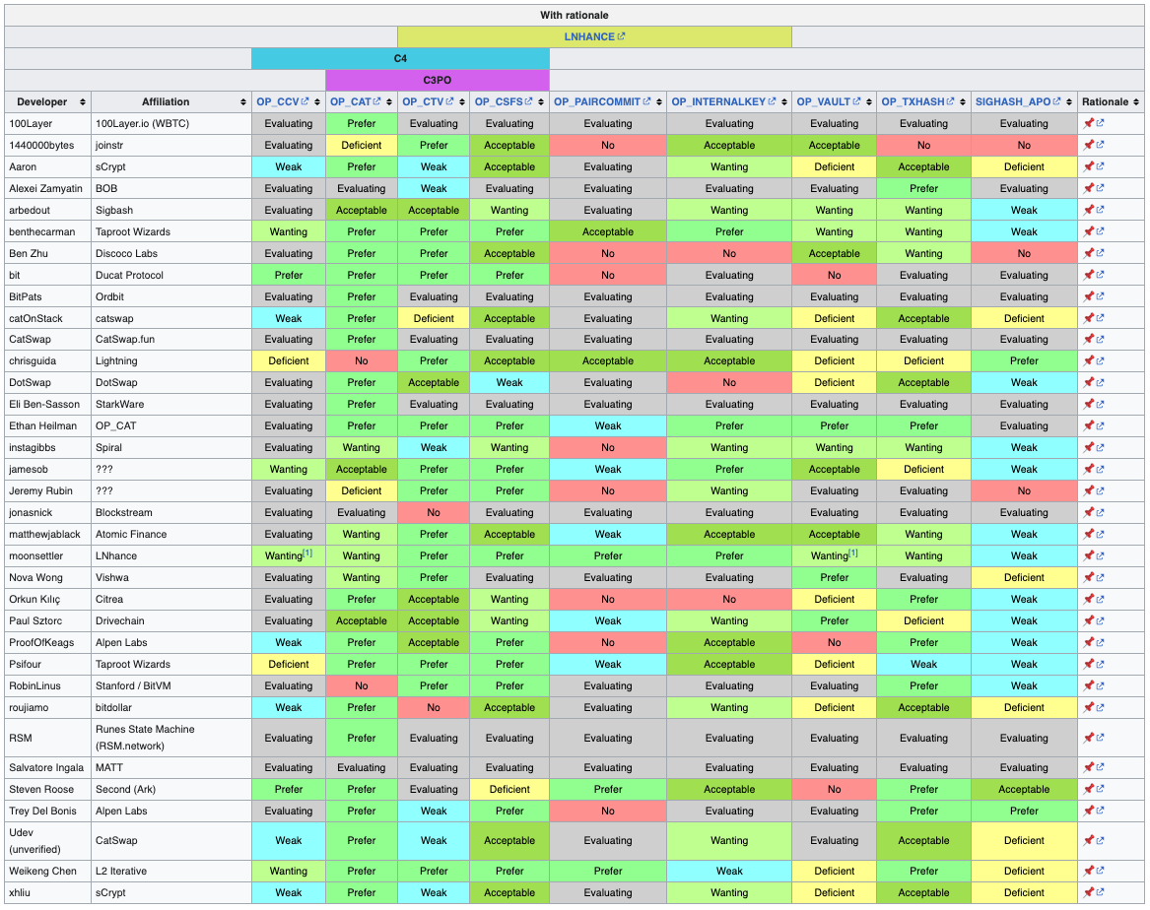Open the pin rationale icon for bit

[1088, 275]
